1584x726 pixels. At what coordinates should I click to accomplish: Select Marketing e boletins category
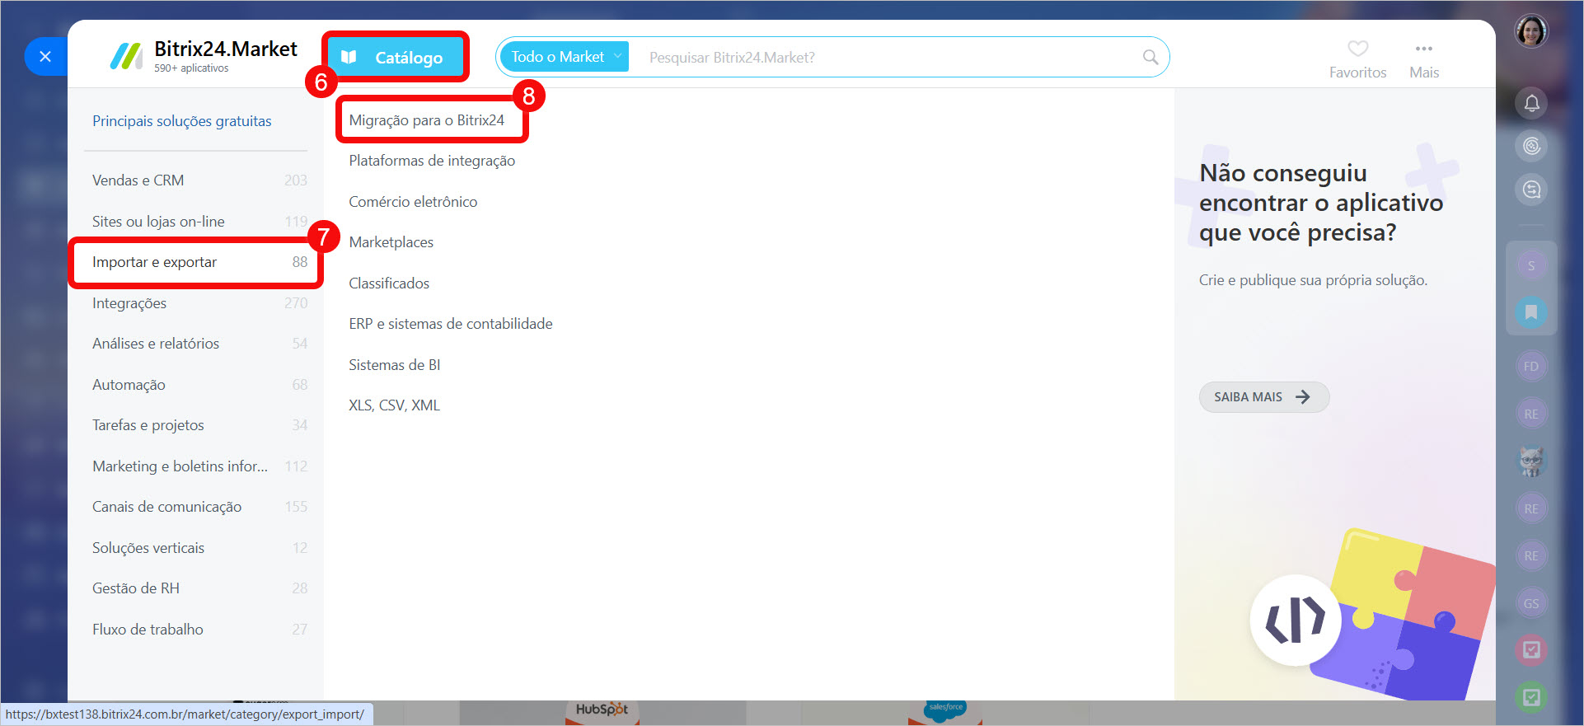pos(199,466)
